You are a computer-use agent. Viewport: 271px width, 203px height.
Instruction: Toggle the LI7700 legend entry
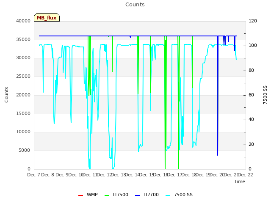point(147,195)
